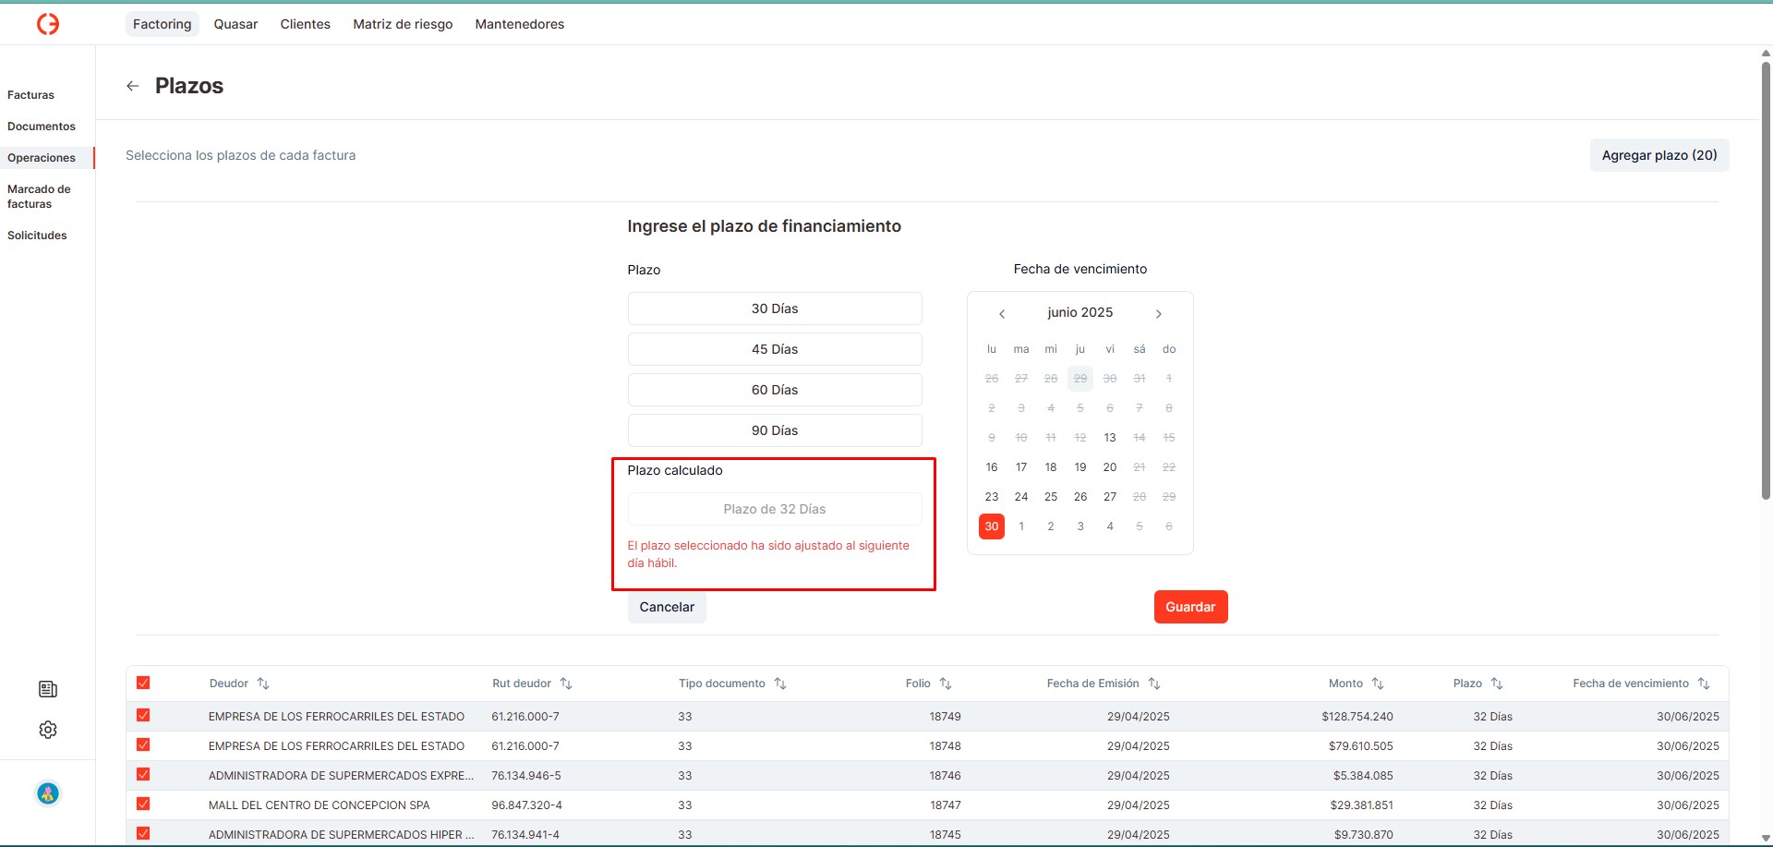Click the user avatar icon
This screenshot has width=1773, height=847.
coord(48,793)
